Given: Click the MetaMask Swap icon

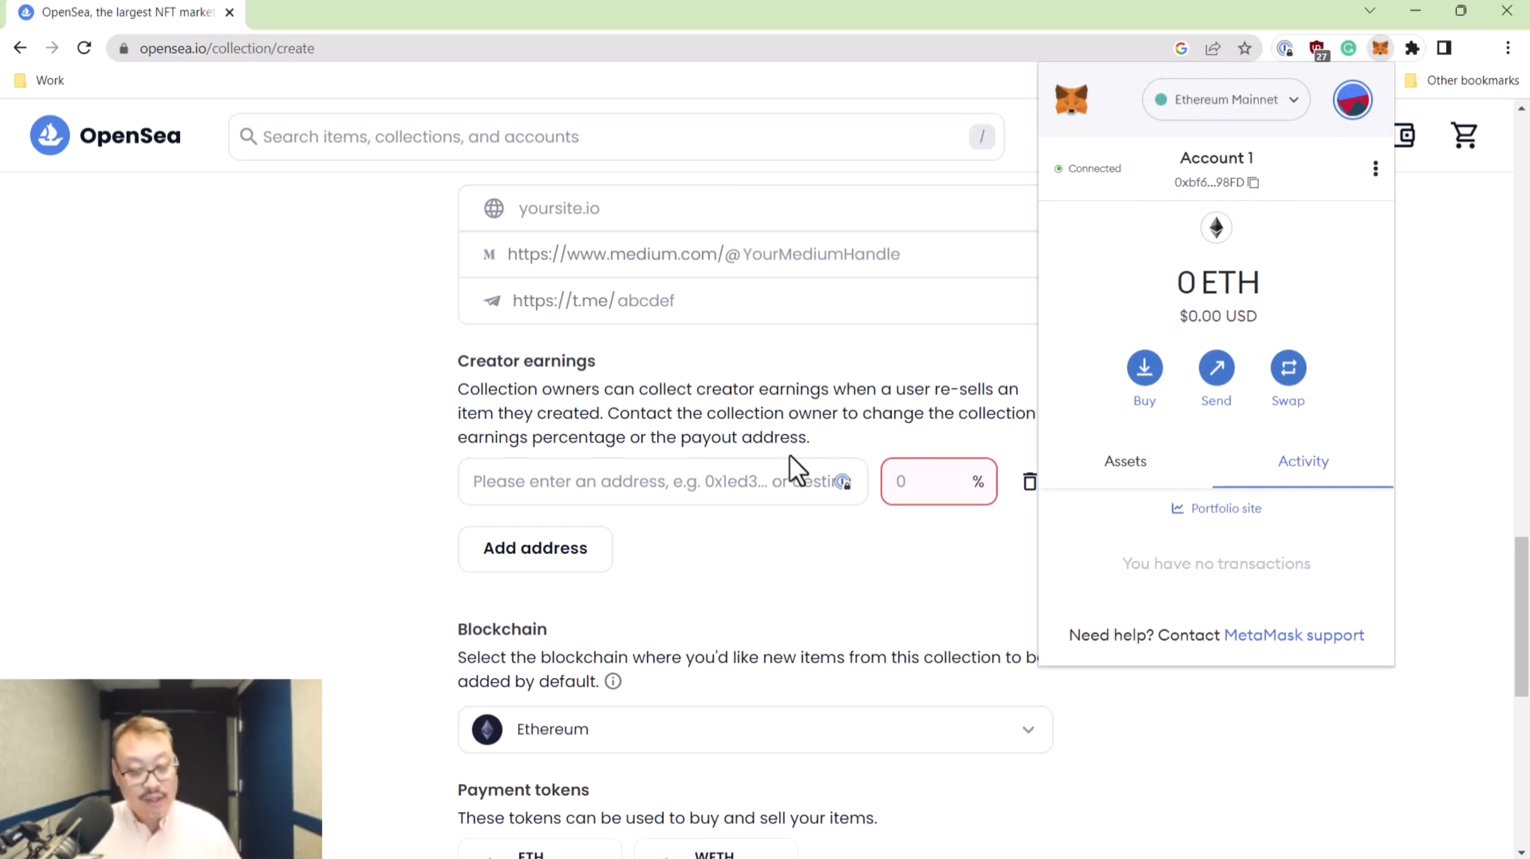Looking at the screenshot, I should coord(1288,368).
